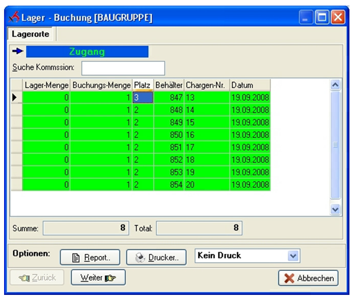Focus the Suche Kommssion search field
The width and height of the screenshot is (352, 299).
point(123,68)
